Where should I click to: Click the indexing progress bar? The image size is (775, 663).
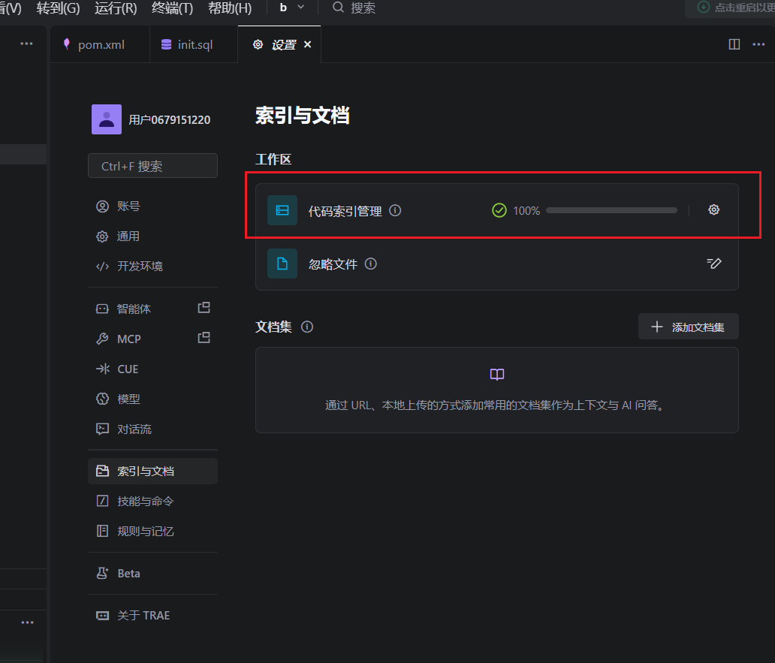click(x=611, y=210)
